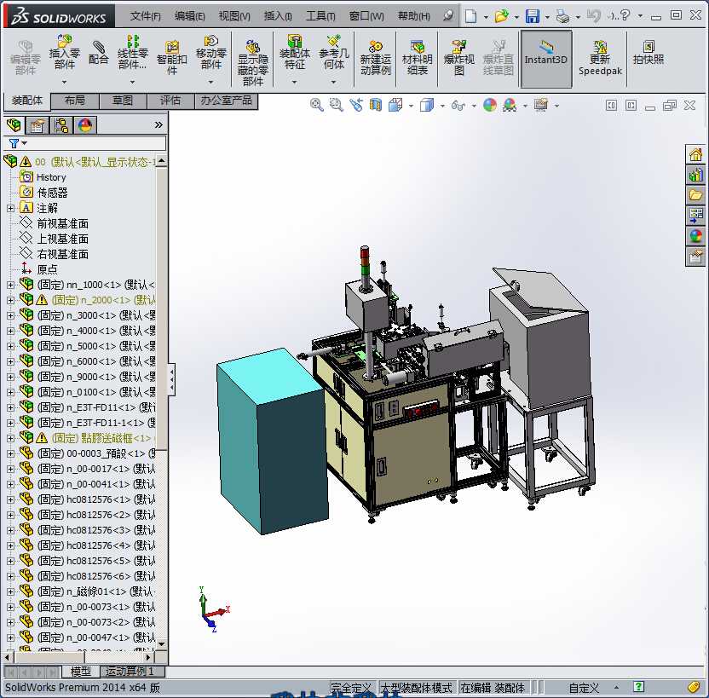Select History item in tree

coord(51,177)
